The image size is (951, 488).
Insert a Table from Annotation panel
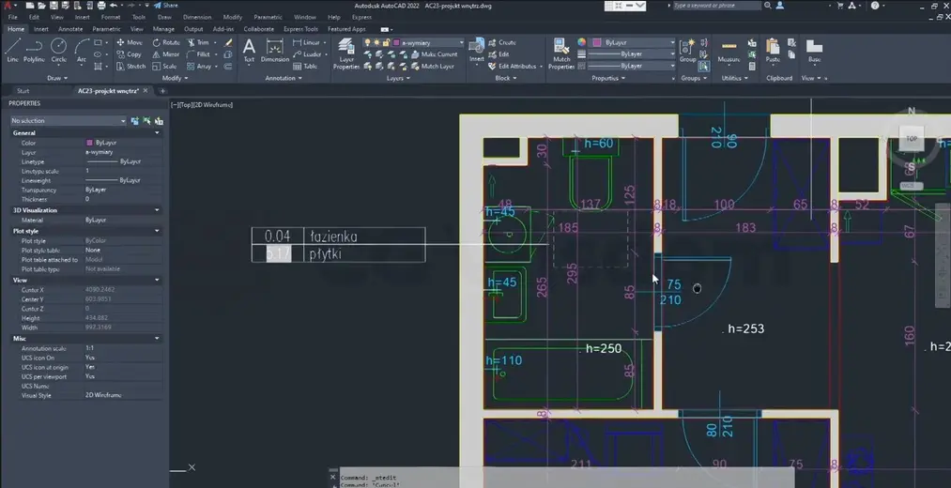tap(305, 66)
